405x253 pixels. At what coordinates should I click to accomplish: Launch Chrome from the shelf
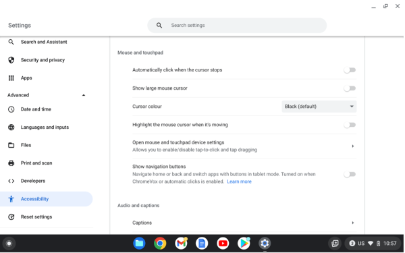[160, 244]
